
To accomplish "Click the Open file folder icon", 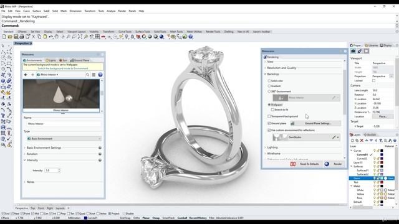I will pos(10,37).
